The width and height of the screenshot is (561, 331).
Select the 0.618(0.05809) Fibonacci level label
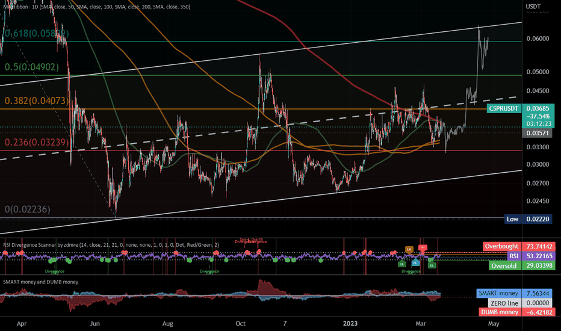click(37, 34)
